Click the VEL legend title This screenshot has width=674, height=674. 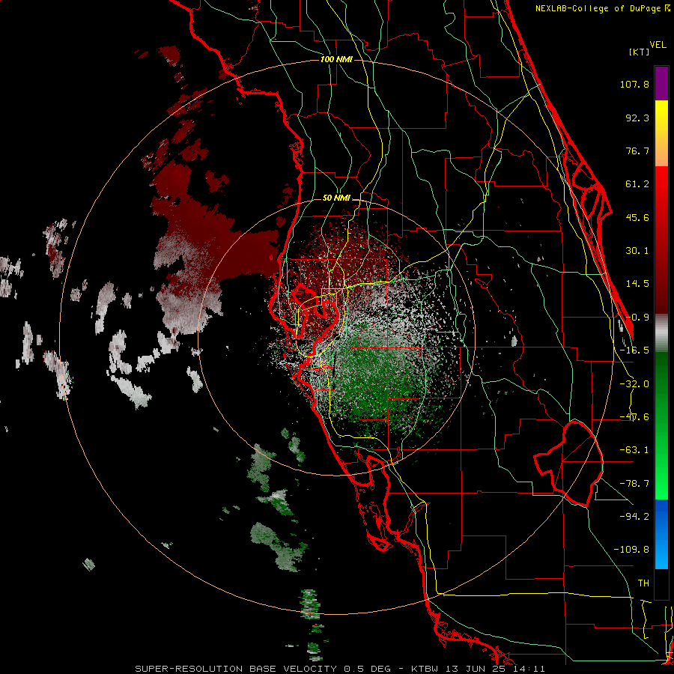658,45
